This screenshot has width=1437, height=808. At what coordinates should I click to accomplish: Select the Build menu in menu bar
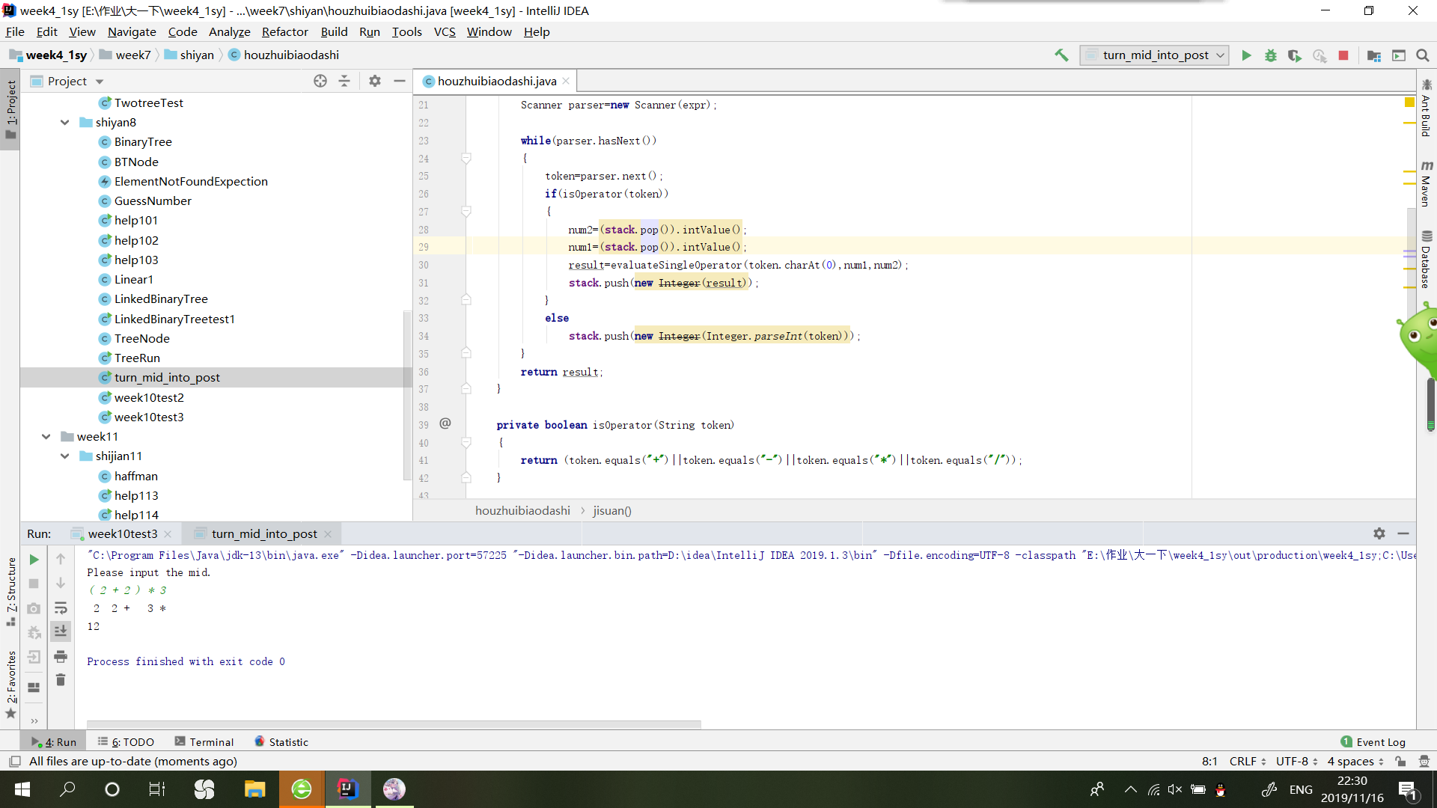[335, 31]
